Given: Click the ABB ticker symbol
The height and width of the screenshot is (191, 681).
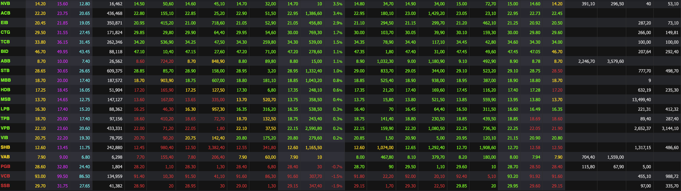Looking at the screenshot, I should (x=5, y=61).
